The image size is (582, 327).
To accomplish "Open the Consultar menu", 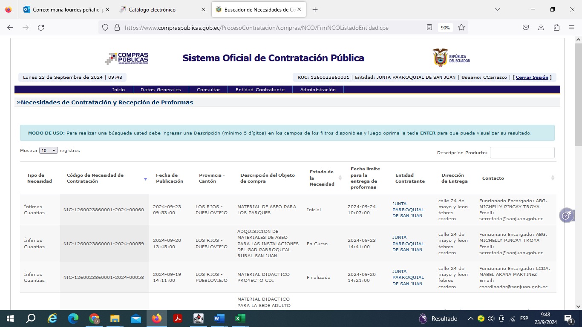I will 208,89.
